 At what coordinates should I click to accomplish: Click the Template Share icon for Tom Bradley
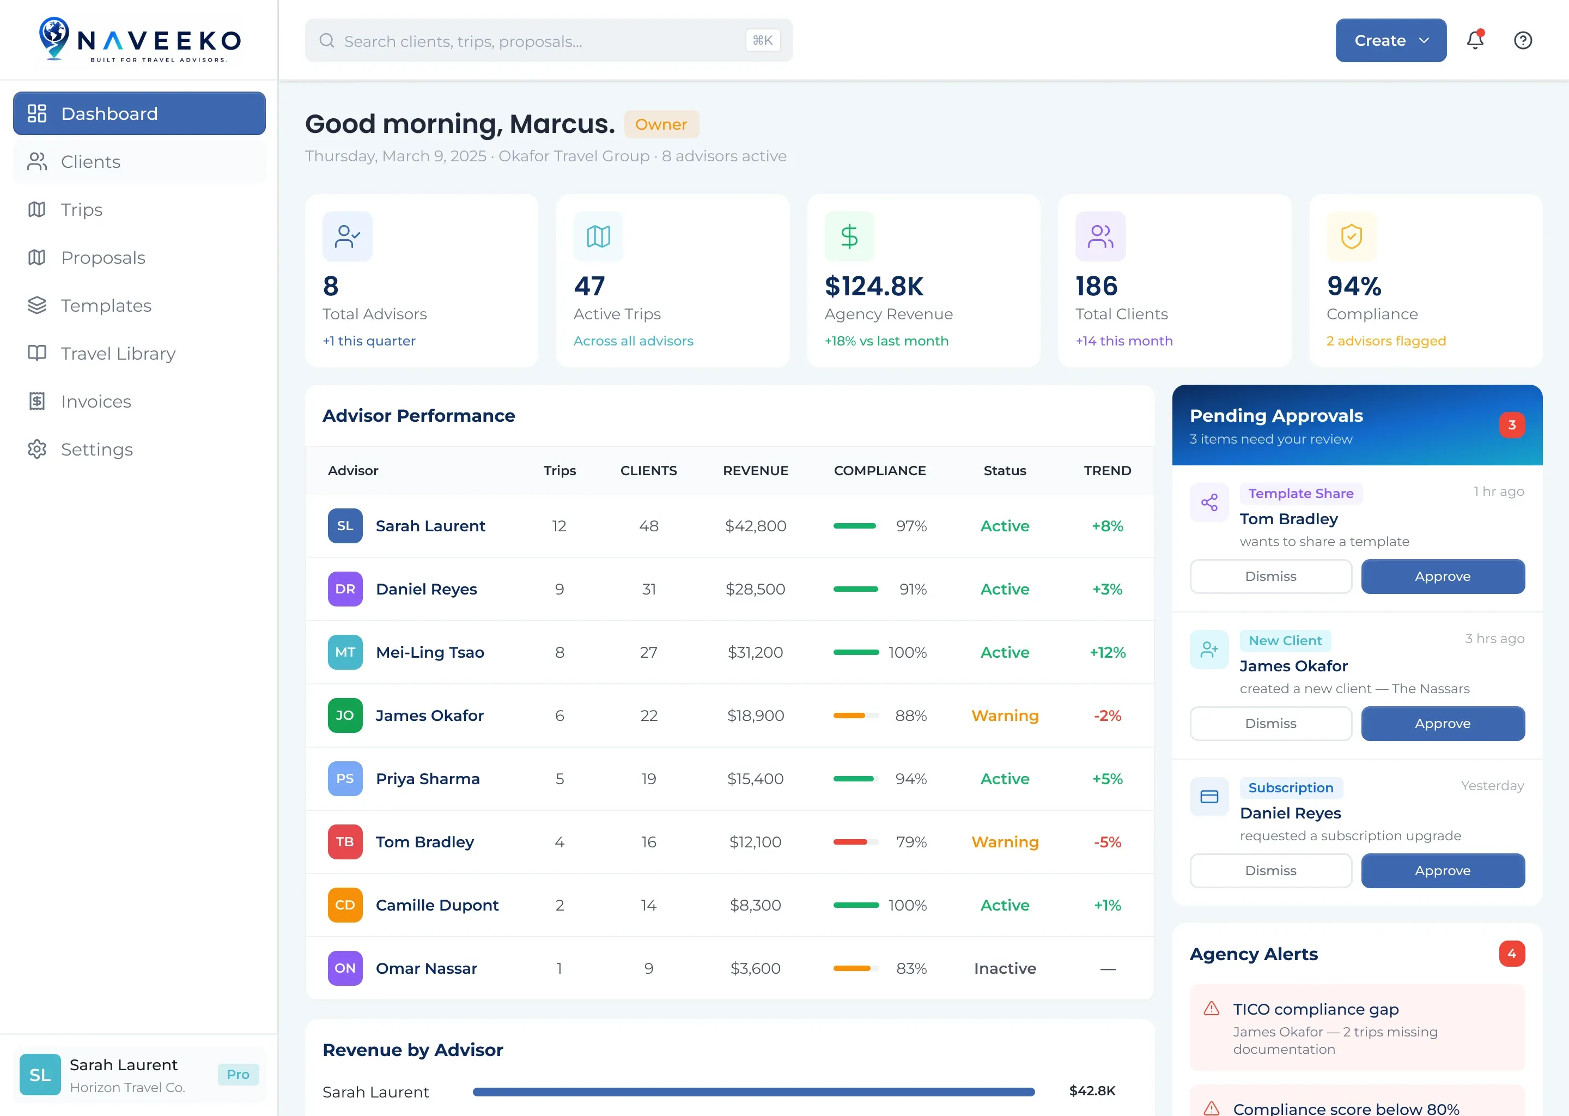1209,502
